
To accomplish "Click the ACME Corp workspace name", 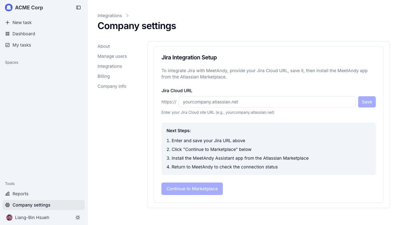I will pos(29,7).
